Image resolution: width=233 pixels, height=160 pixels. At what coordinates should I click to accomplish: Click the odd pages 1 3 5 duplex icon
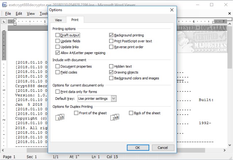click(x=60, y=117)
